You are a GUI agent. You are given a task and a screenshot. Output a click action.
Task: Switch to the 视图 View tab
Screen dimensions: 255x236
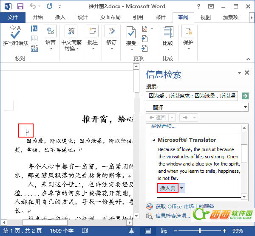click(205, 17)
